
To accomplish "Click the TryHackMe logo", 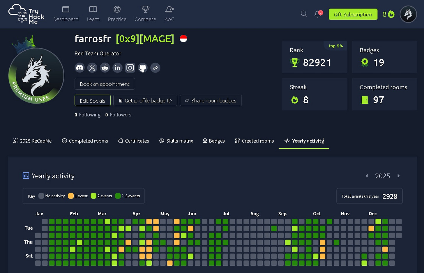I will [x=26, y=14].
